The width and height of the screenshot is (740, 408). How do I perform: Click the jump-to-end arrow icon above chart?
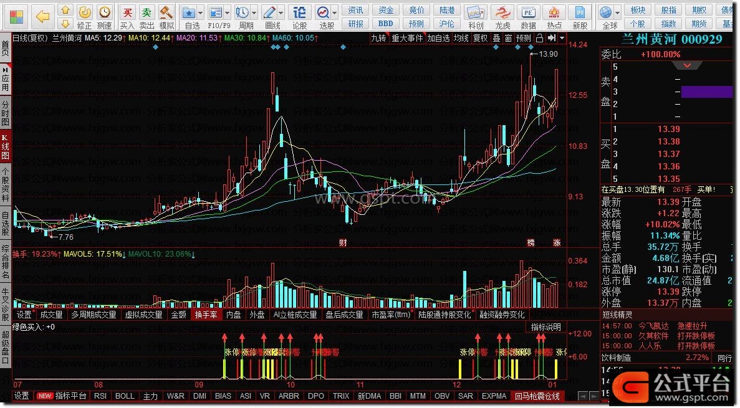click(551, 38)
